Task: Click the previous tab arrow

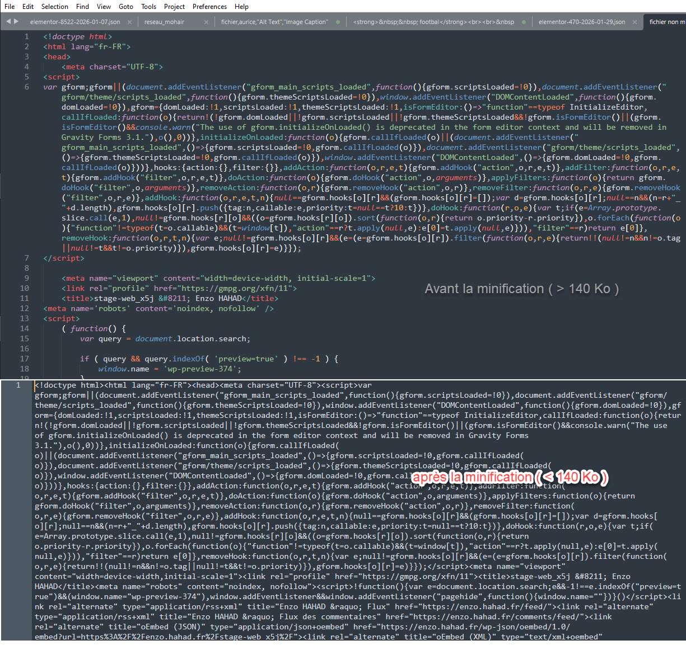Action: [8, 21]
